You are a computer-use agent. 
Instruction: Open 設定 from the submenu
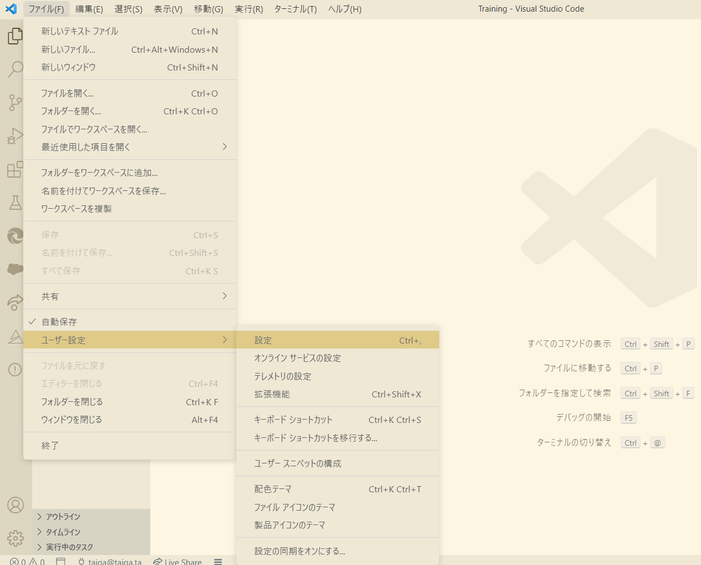pyautogui.click(x=338, y=340)
